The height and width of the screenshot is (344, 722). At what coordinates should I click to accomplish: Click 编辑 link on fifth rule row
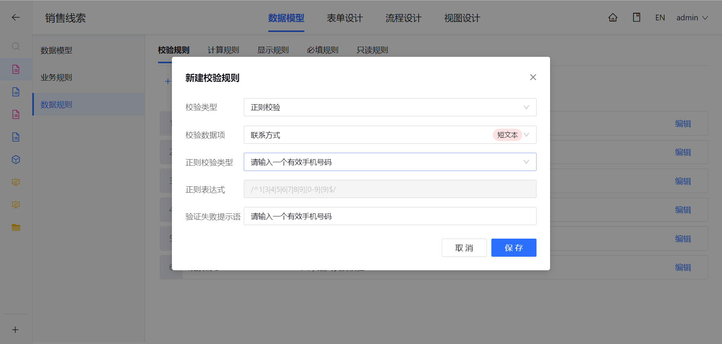683,239
